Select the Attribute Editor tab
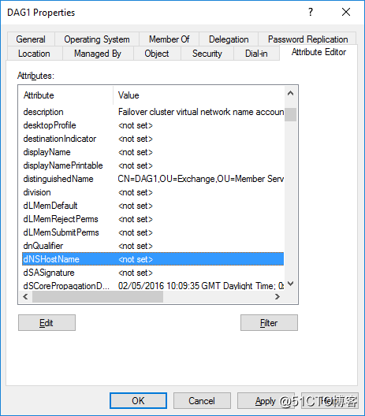This screenshot has height=416, width=365. click(x=318, y=52)
